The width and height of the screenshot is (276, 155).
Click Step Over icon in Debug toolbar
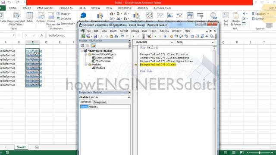point(181,36)
